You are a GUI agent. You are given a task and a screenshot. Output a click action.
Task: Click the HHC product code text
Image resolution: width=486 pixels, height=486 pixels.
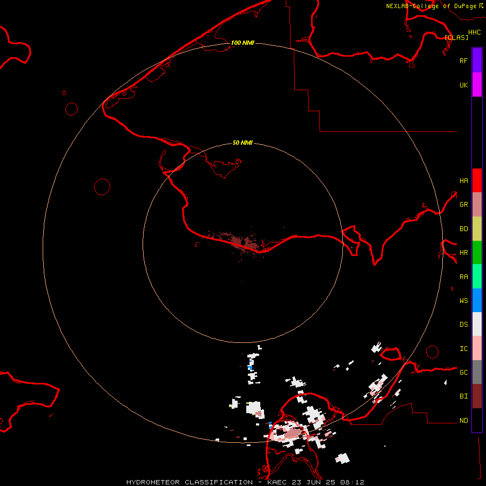point(475,32)
